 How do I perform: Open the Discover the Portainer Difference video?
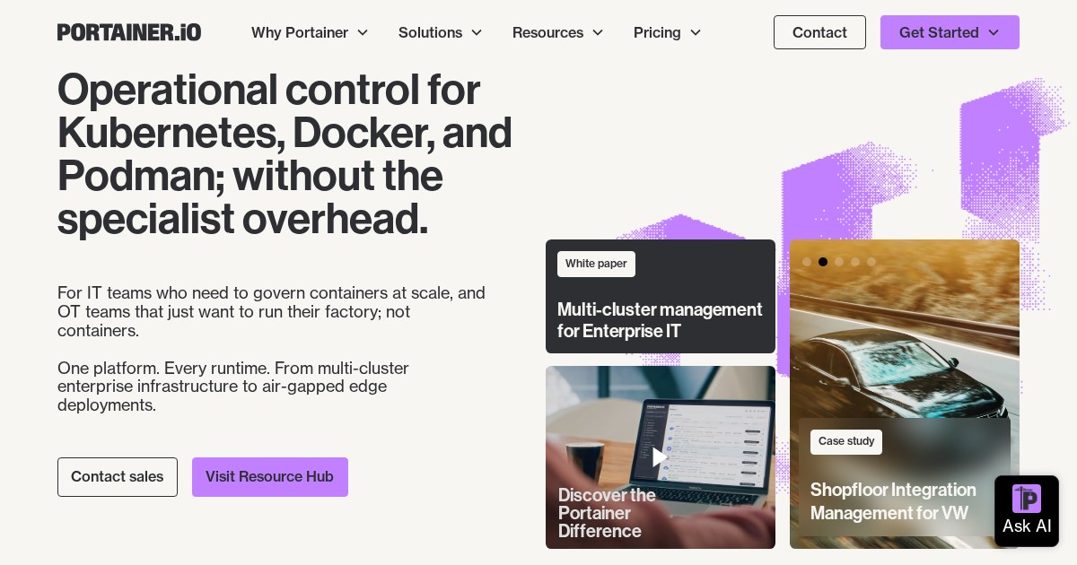tap(661, 457)
